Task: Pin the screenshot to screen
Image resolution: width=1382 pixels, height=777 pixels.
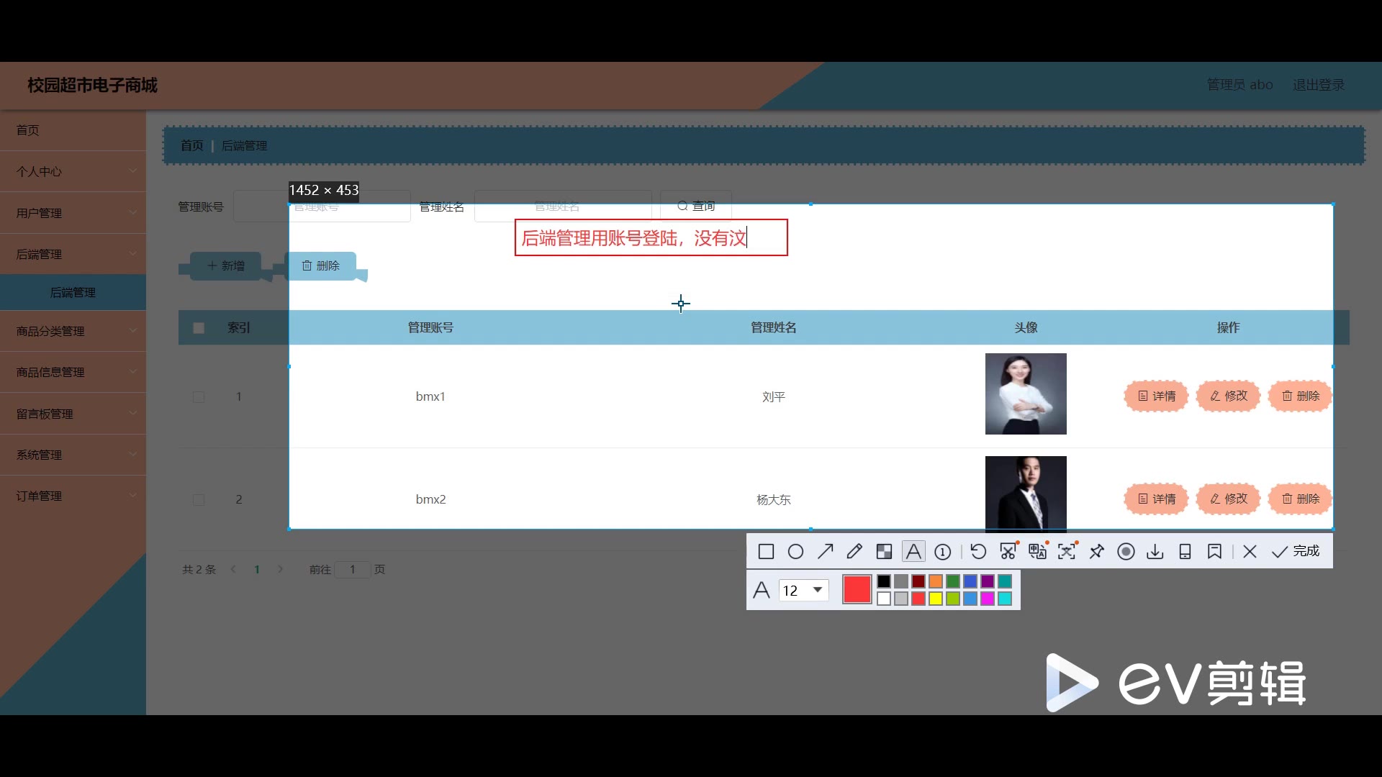Action: pos(1096,552)
